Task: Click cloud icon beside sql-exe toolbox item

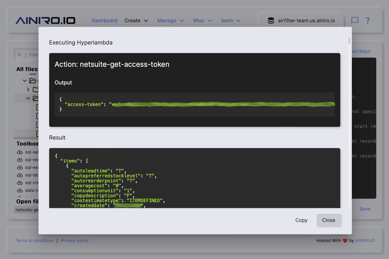Action: (x=20, y=167)
